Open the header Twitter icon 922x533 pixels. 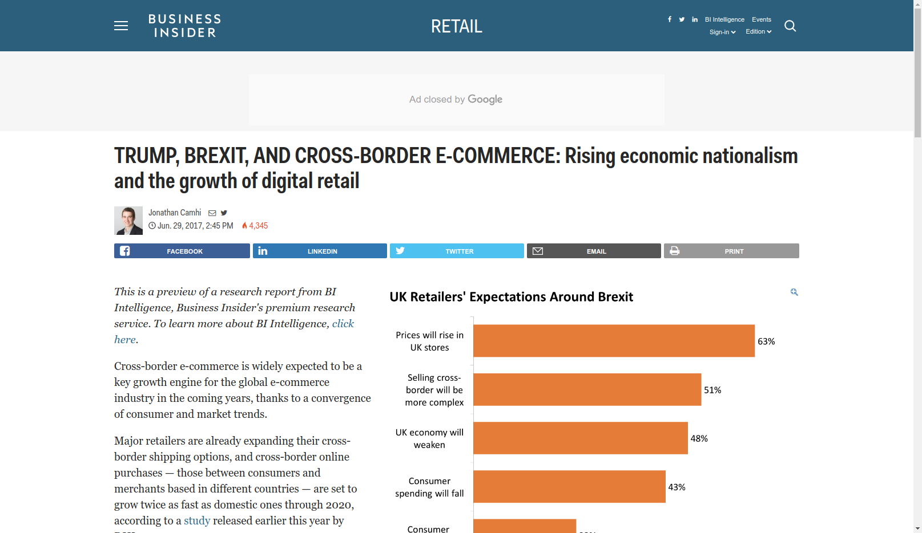point(682,19)
